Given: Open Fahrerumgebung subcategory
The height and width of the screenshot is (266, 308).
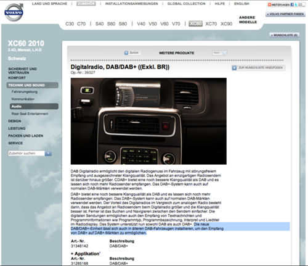Looking at the screenshot, I should click(x=25, y=92).
